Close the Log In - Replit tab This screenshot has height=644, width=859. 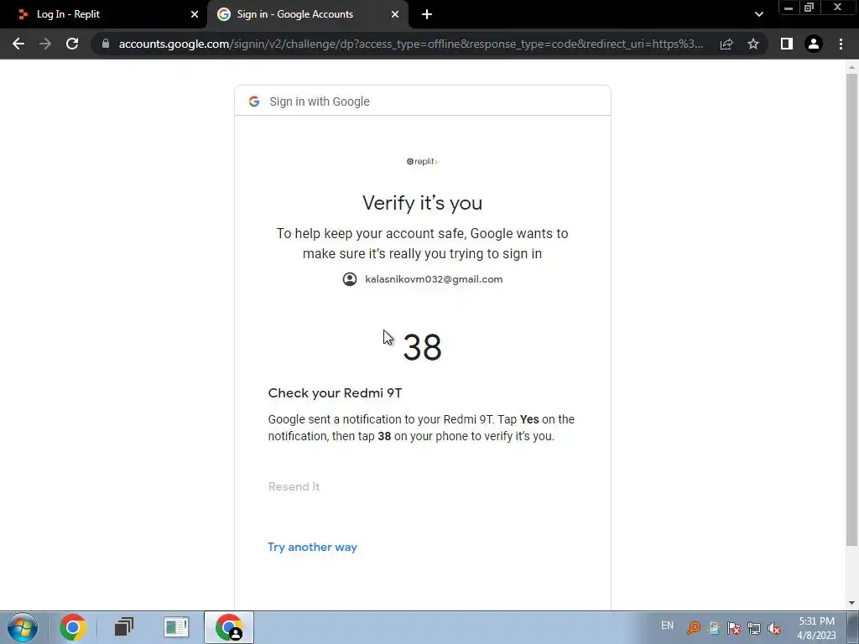point(195,14)
